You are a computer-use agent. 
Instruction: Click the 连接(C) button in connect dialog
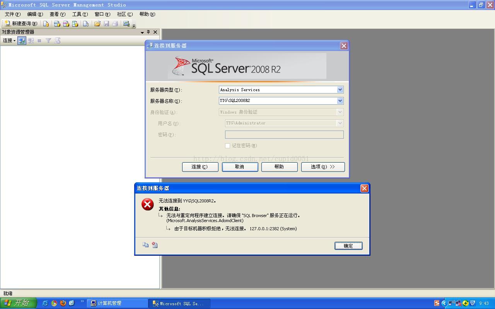click(x=200, y=167)
